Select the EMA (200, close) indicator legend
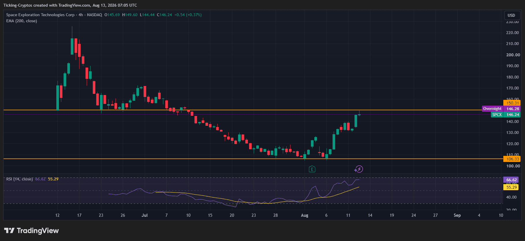This screenshot has width=525, height=241. (x=22, y=21)
